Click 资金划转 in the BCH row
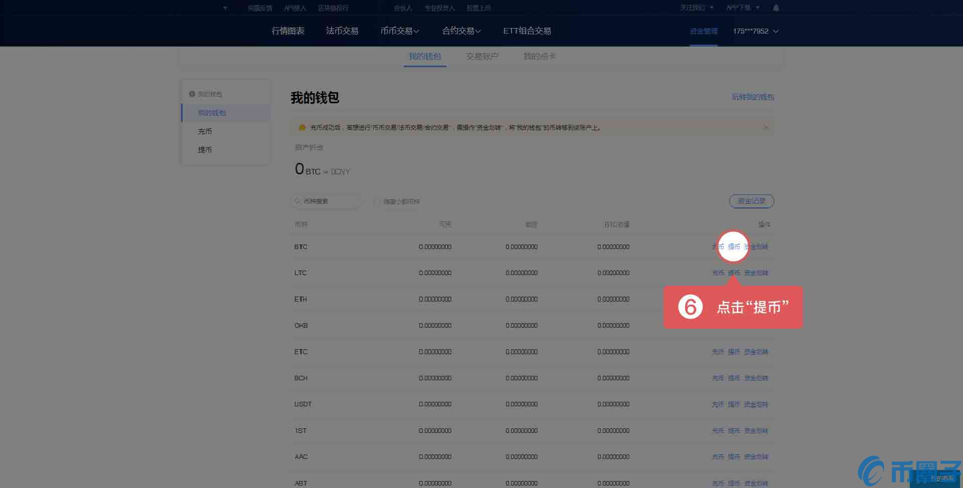 click(756, 378)
